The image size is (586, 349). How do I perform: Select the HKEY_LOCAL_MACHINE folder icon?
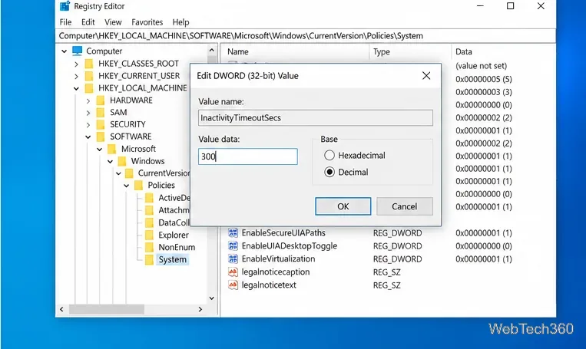point(89,88)
